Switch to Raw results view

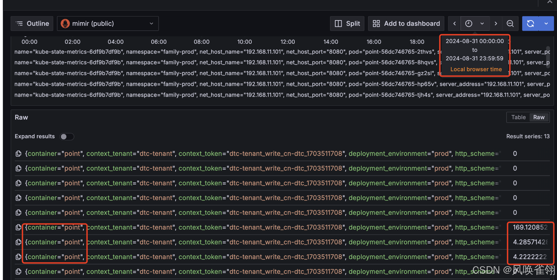(x=539, y=117)
